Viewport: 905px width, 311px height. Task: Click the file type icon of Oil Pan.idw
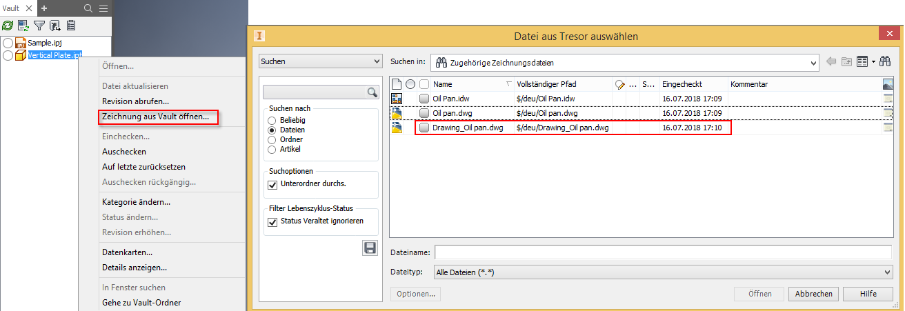click(397, 99)
